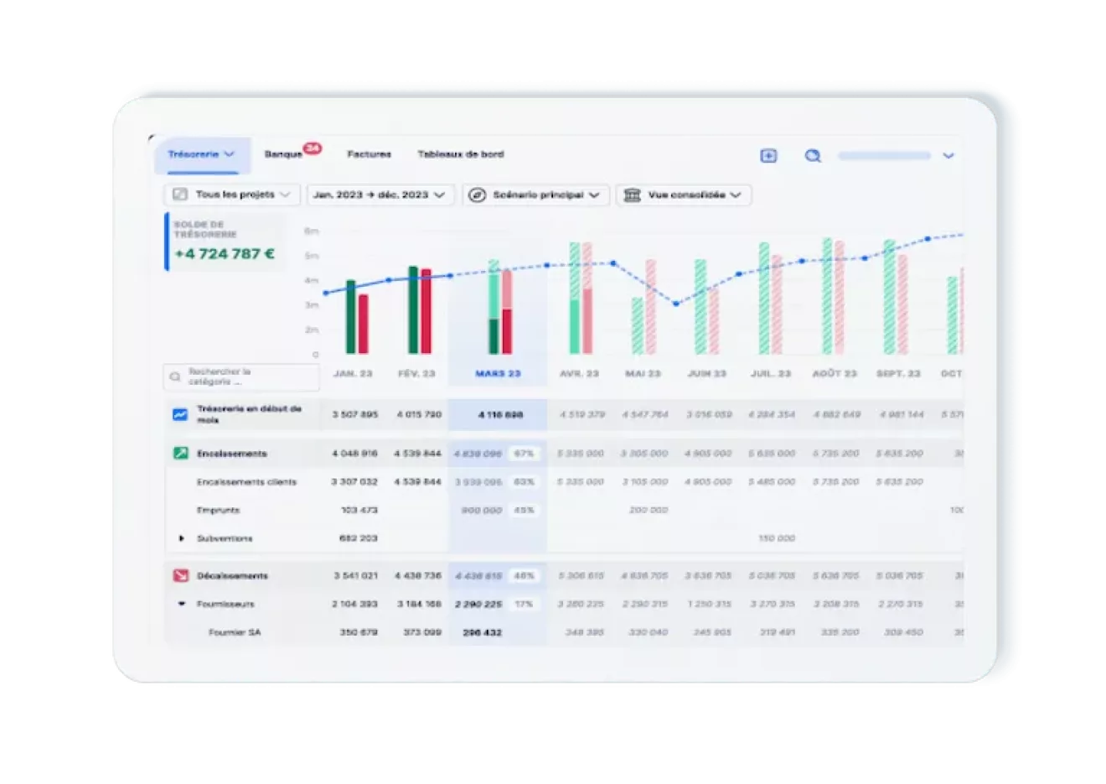
Task: Click the Rechercher la catégorie search field
Action: pos(241,376)
